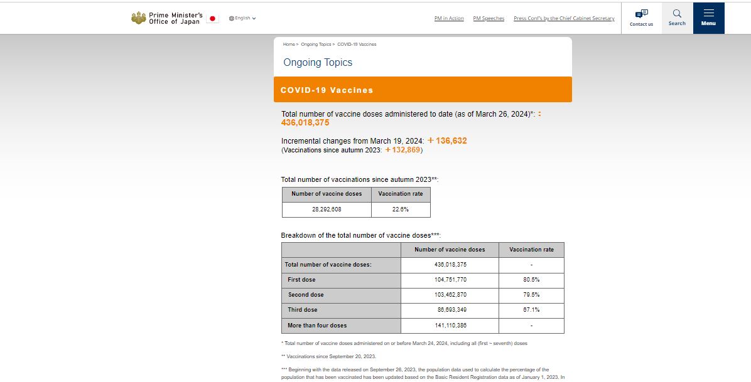This screenshot has width=751, height=382.
Task: Click the 436,018,375 orange total doses figure
Action: click(305, 123)
